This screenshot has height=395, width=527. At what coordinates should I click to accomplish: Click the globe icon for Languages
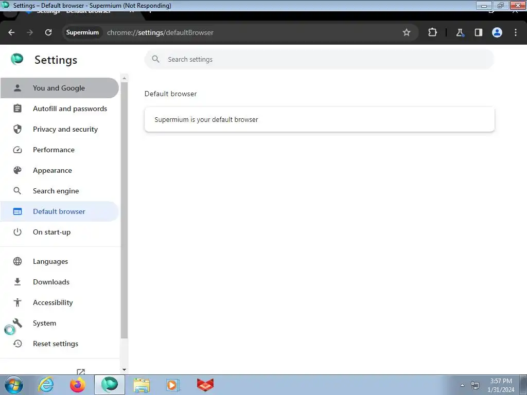coord(17,261)
